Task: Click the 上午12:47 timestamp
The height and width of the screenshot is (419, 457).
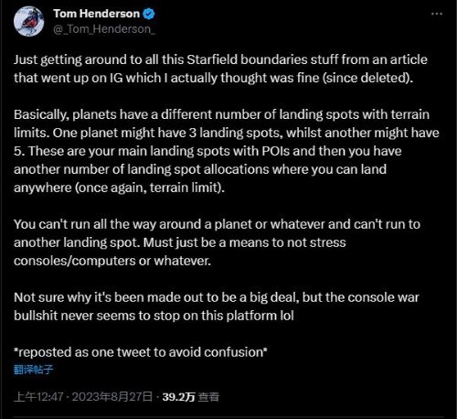Action: (38, 397)
